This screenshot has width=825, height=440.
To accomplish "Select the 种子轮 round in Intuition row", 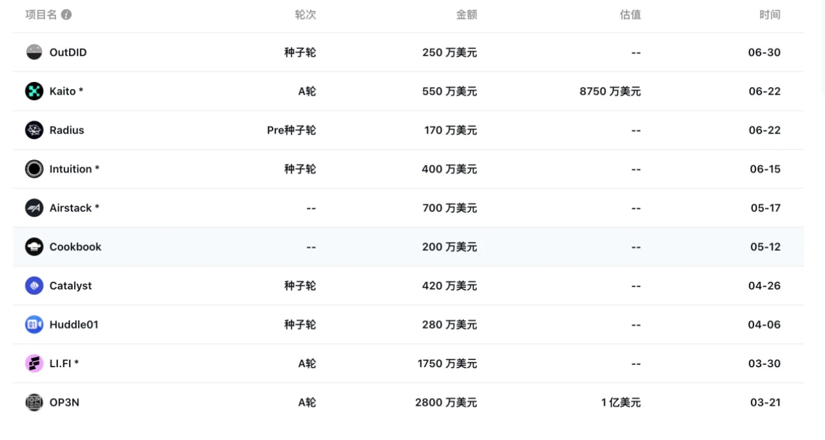I will point(300,169).
